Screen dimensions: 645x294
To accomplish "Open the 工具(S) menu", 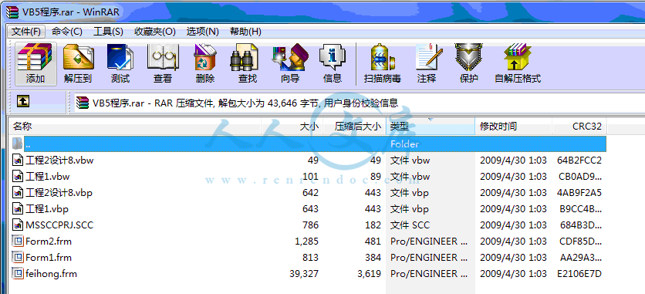I will click(x=108, y=32).
